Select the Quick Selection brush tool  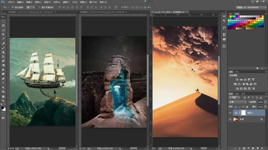pos(3,30)
